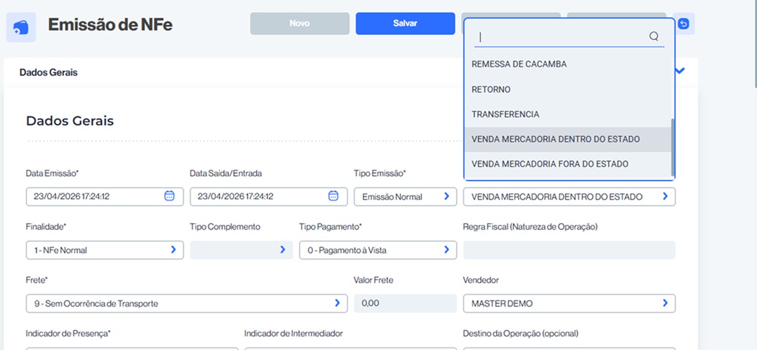Collapse the Dados Gerais section chevron

tap(680, 71)
